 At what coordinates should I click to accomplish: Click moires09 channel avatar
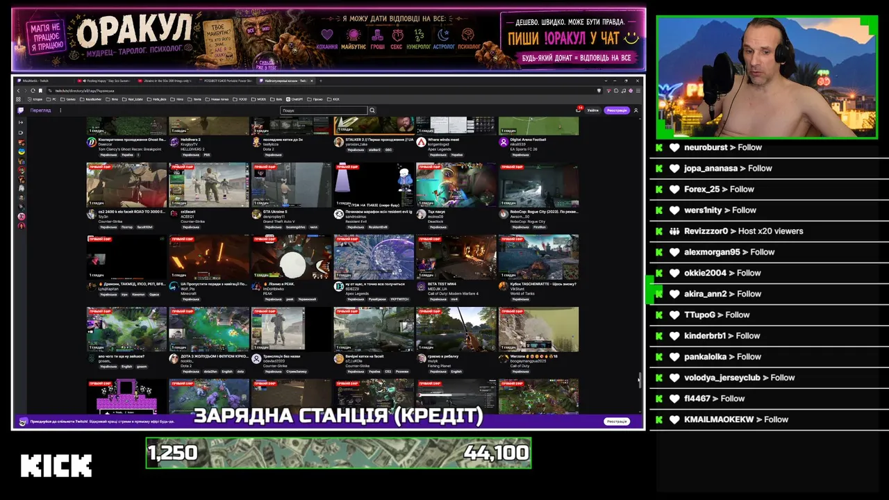pos(421,215)
